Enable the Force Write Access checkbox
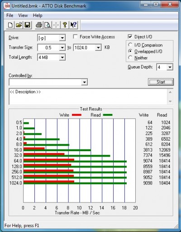This screenshot has height=232, width=181. click(x=75, y=37)
